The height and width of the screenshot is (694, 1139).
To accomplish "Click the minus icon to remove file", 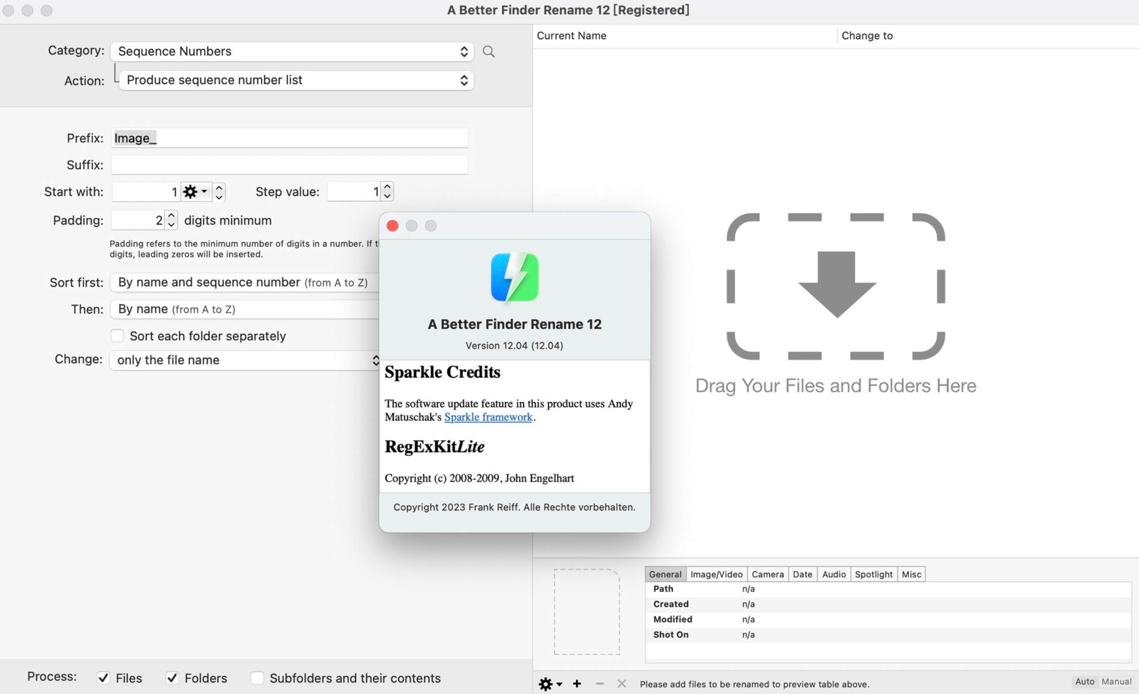I will pos(600,683).
